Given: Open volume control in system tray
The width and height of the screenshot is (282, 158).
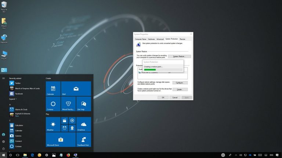Looking at the screenshot, I should click(241, 155).
